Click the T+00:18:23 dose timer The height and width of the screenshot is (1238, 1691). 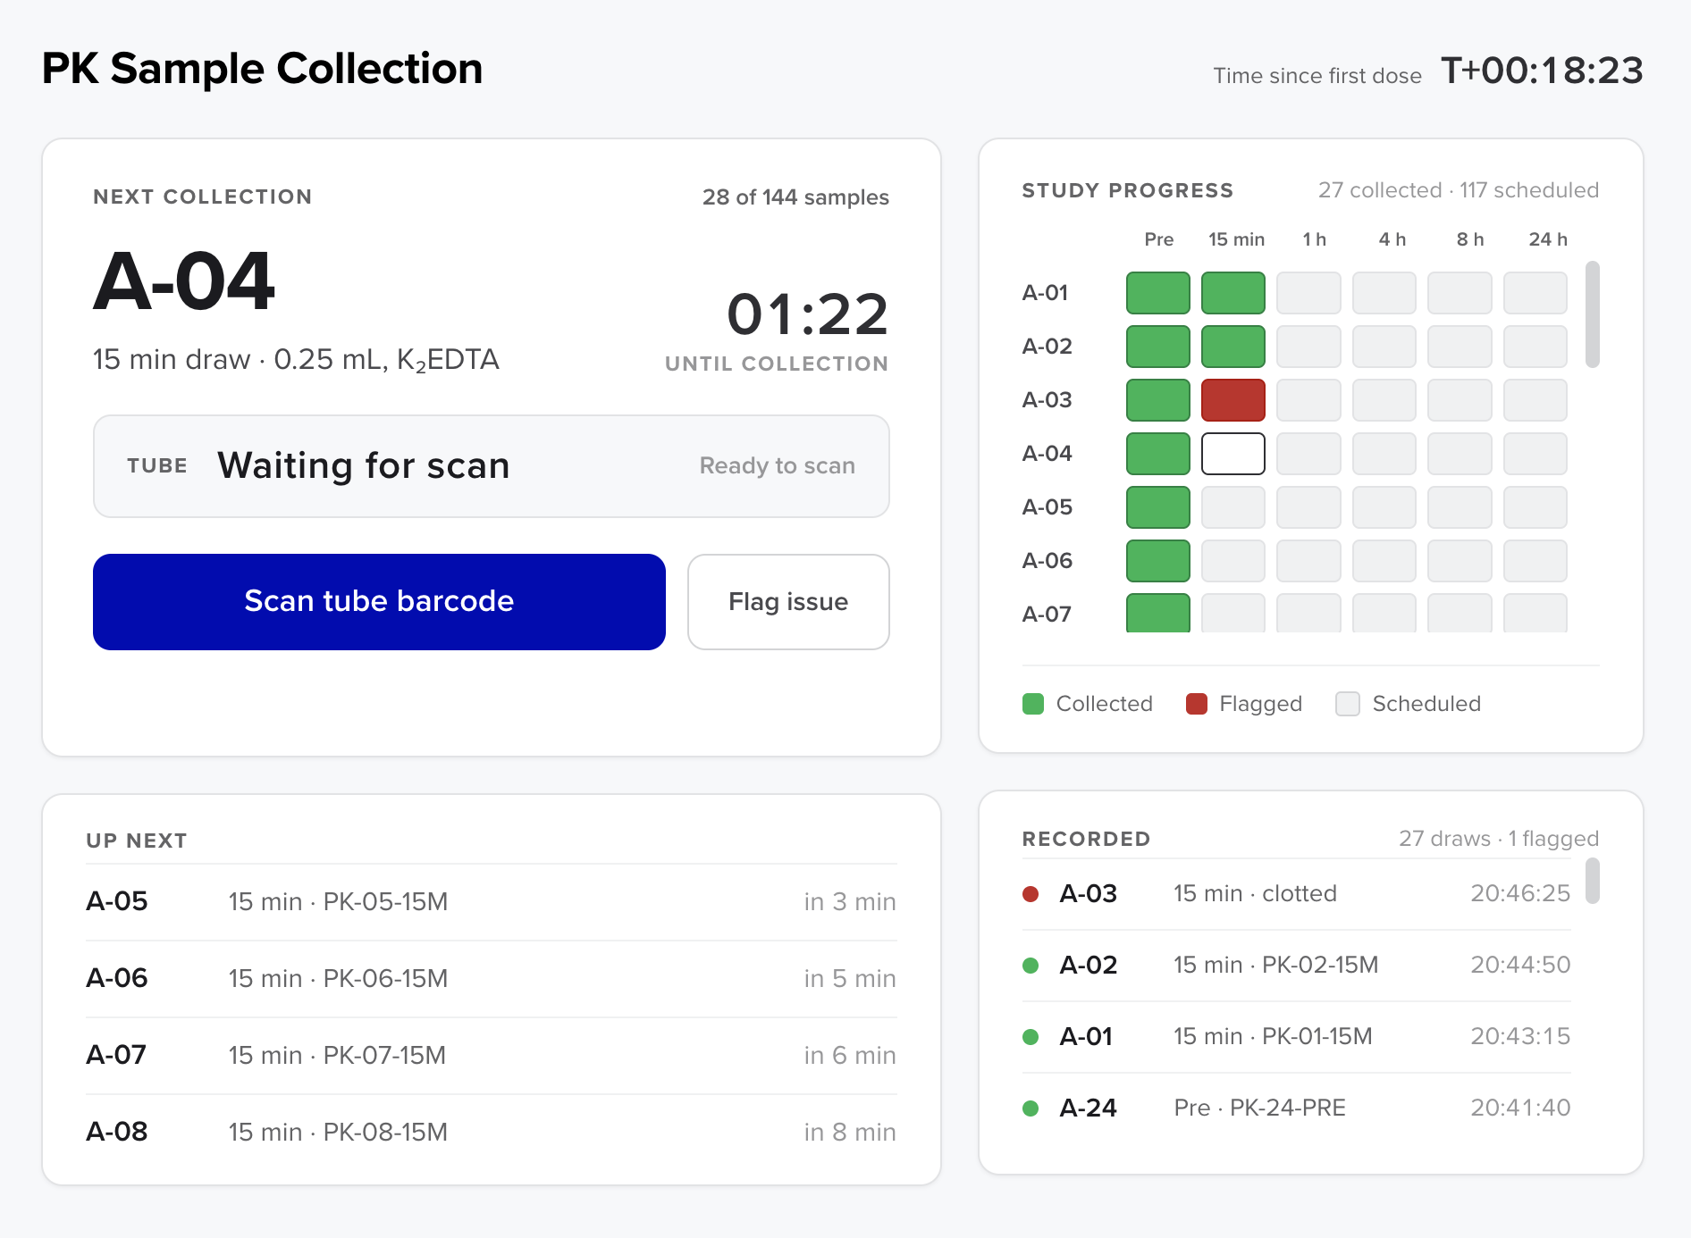[1542, 71]
